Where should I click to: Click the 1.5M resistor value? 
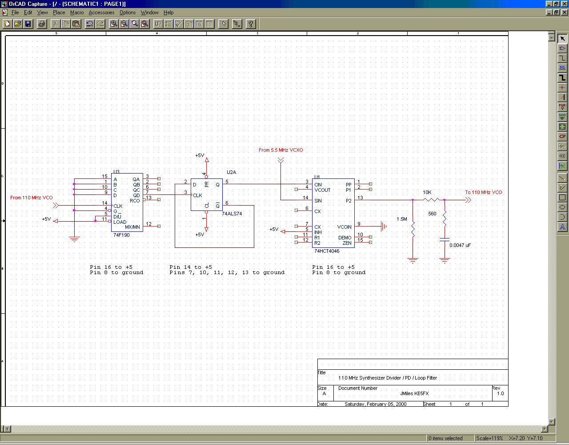click(402, 219)
